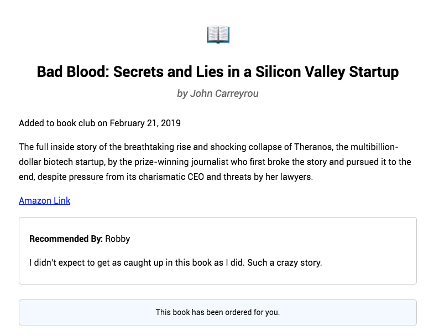Click the Bad Blood book title heading

pyautogui.click(x=218, y=72)
